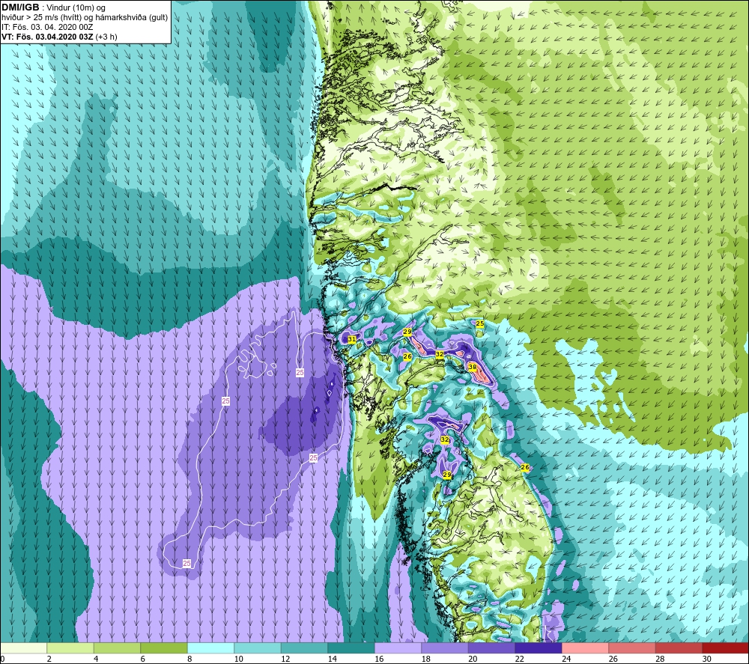Click the legend scale number 10
This screenshot has width=749, height=664.
pos(238,659)
